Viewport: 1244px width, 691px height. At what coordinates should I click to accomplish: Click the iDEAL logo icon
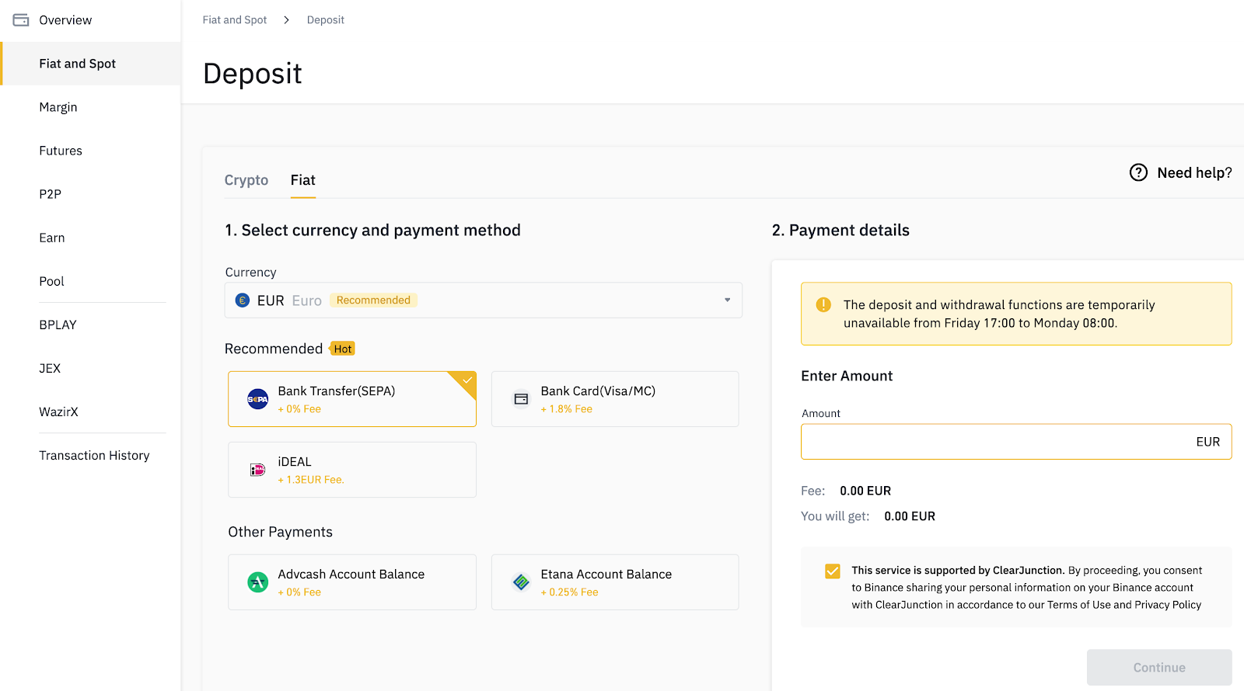(257, 470)
